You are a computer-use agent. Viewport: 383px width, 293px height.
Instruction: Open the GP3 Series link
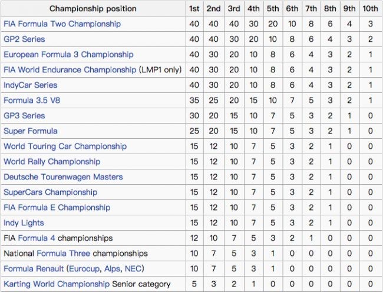(x=24, y=116)
